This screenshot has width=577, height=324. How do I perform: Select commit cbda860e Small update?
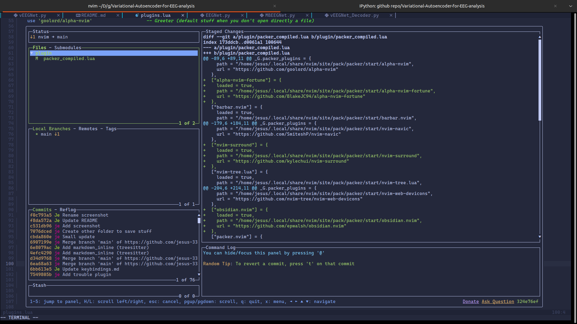(114, 237)
